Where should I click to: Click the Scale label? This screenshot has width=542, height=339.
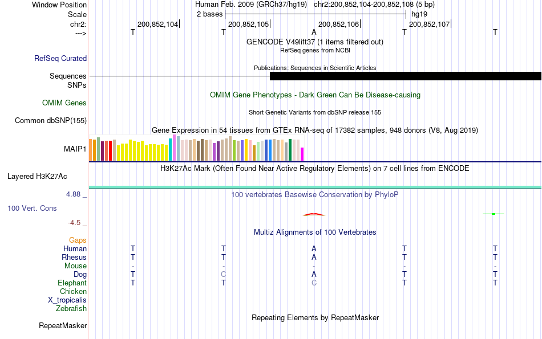pos(78,14)
